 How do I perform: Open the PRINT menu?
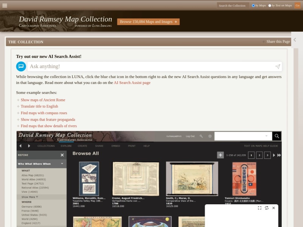(x=131, y=146)
